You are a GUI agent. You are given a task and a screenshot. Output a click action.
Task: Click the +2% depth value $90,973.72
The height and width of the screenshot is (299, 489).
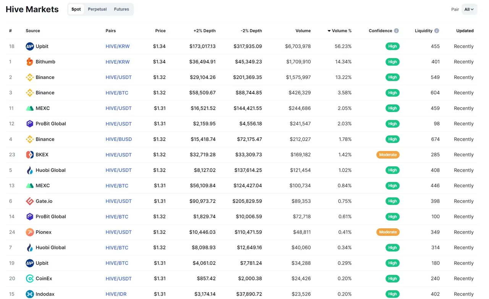coord(202,201)
